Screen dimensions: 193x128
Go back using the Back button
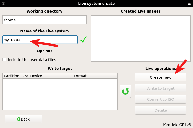pyautogui.click(x=24, y=119)
